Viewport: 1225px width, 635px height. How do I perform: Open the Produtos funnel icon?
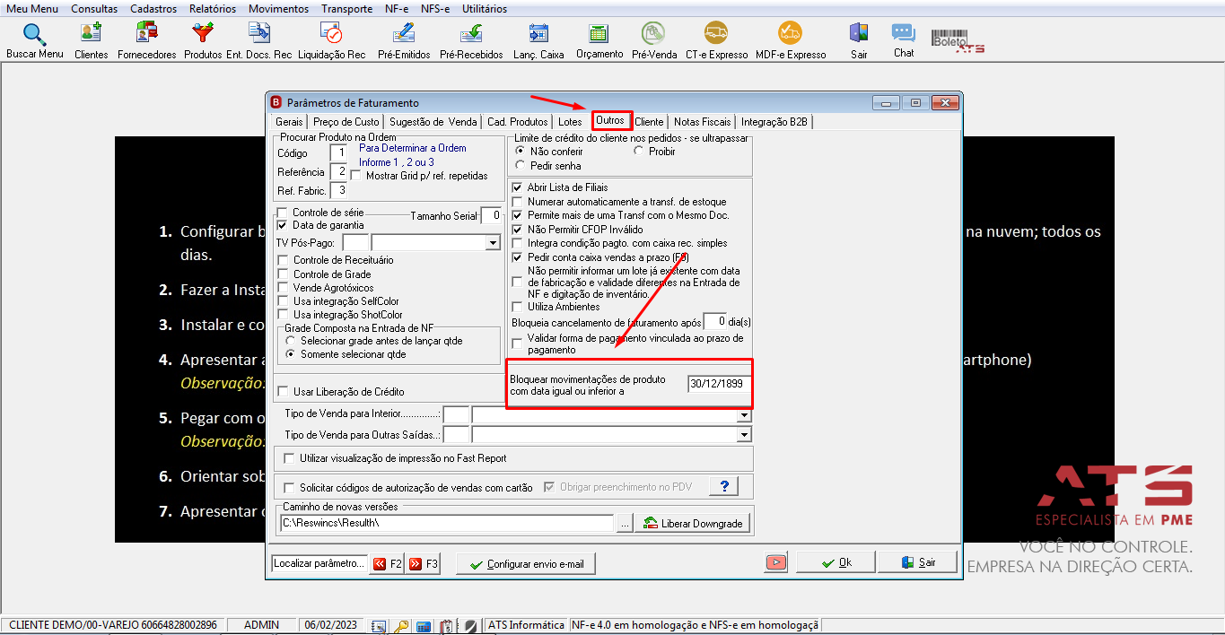203,33
